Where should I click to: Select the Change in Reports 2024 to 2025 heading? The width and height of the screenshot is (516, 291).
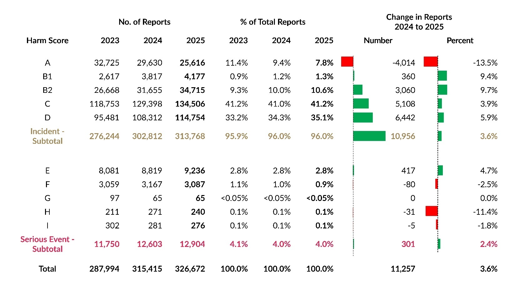pos(419,22)
